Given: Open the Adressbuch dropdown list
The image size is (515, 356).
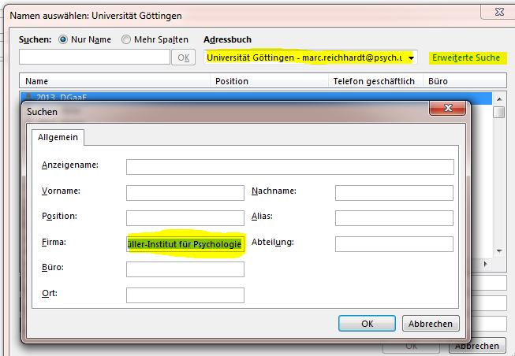Looking at the screenshot, I should tap(411, 57).
